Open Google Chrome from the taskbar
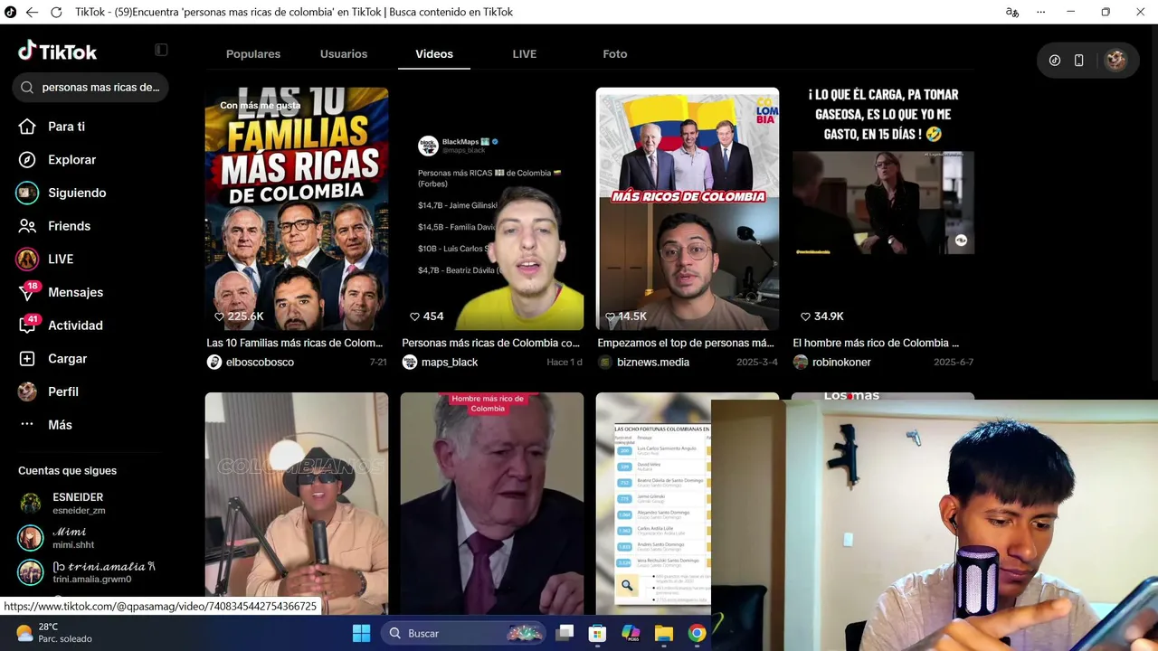Viewport: 1158px width, 651px height. pyautogui.click(x=697, y=633)
